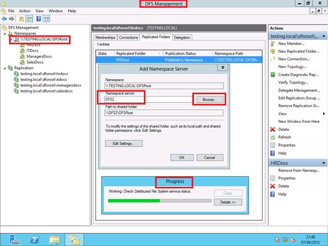Click the Refresh action icon
The height and width of the screenshot is (246, 328).
(273, 137)
